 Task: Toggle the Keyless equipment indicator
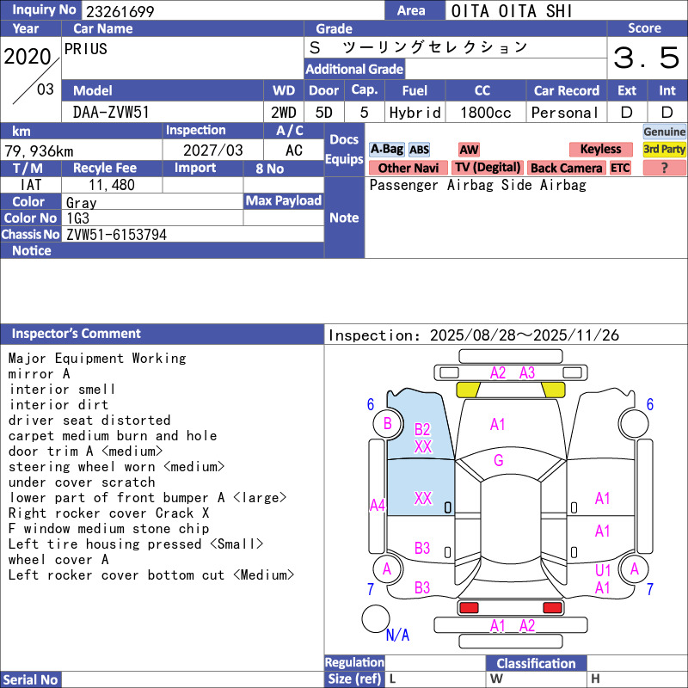[x=600, y=150]
